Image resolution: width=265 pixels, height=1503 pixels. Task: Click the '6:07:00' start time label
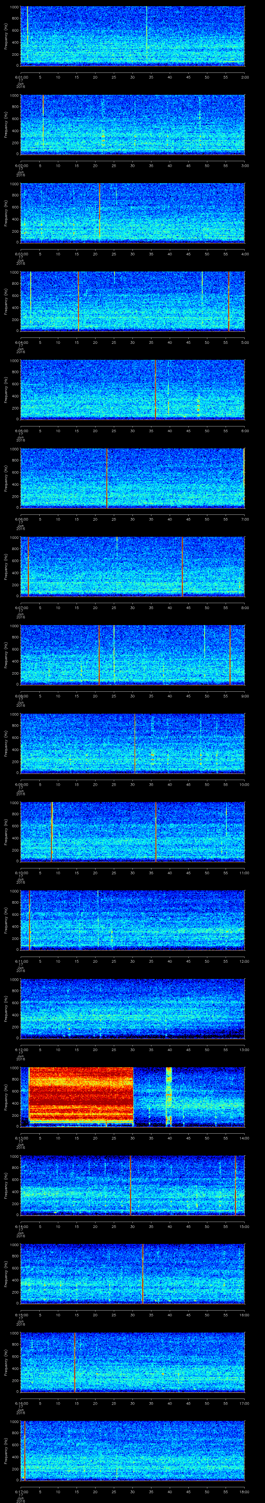point(21,607)
